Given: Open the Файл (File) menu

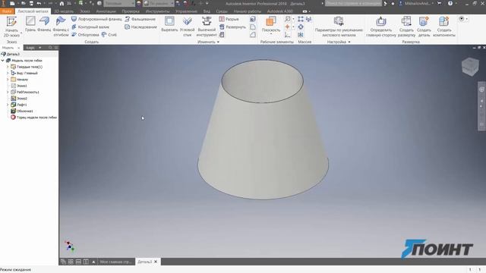Looking at the screenshot, I should point(7,11).
